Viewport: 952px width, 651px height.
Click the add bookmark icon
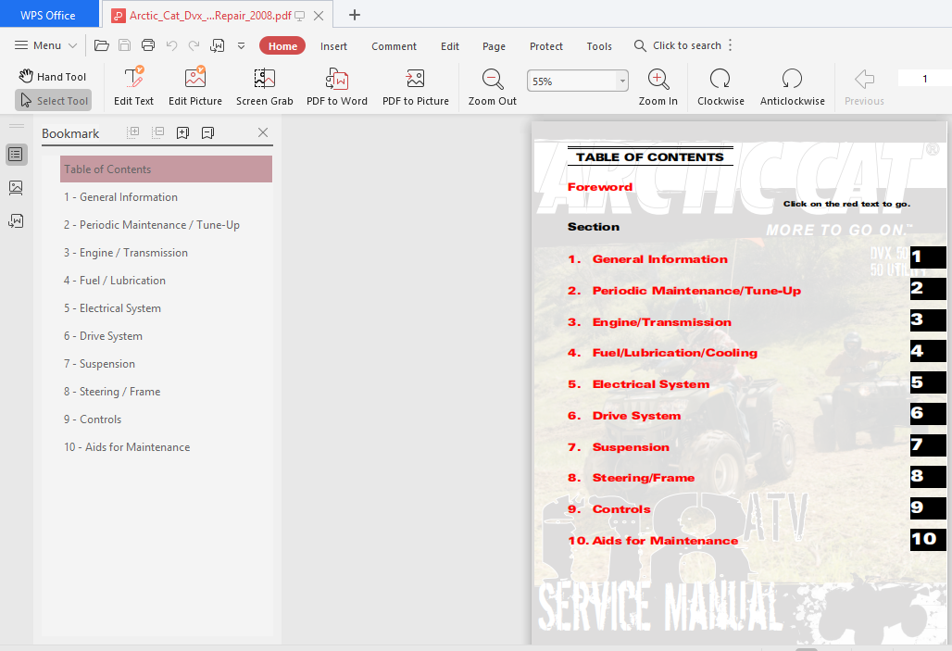click(x=182, y=133)
